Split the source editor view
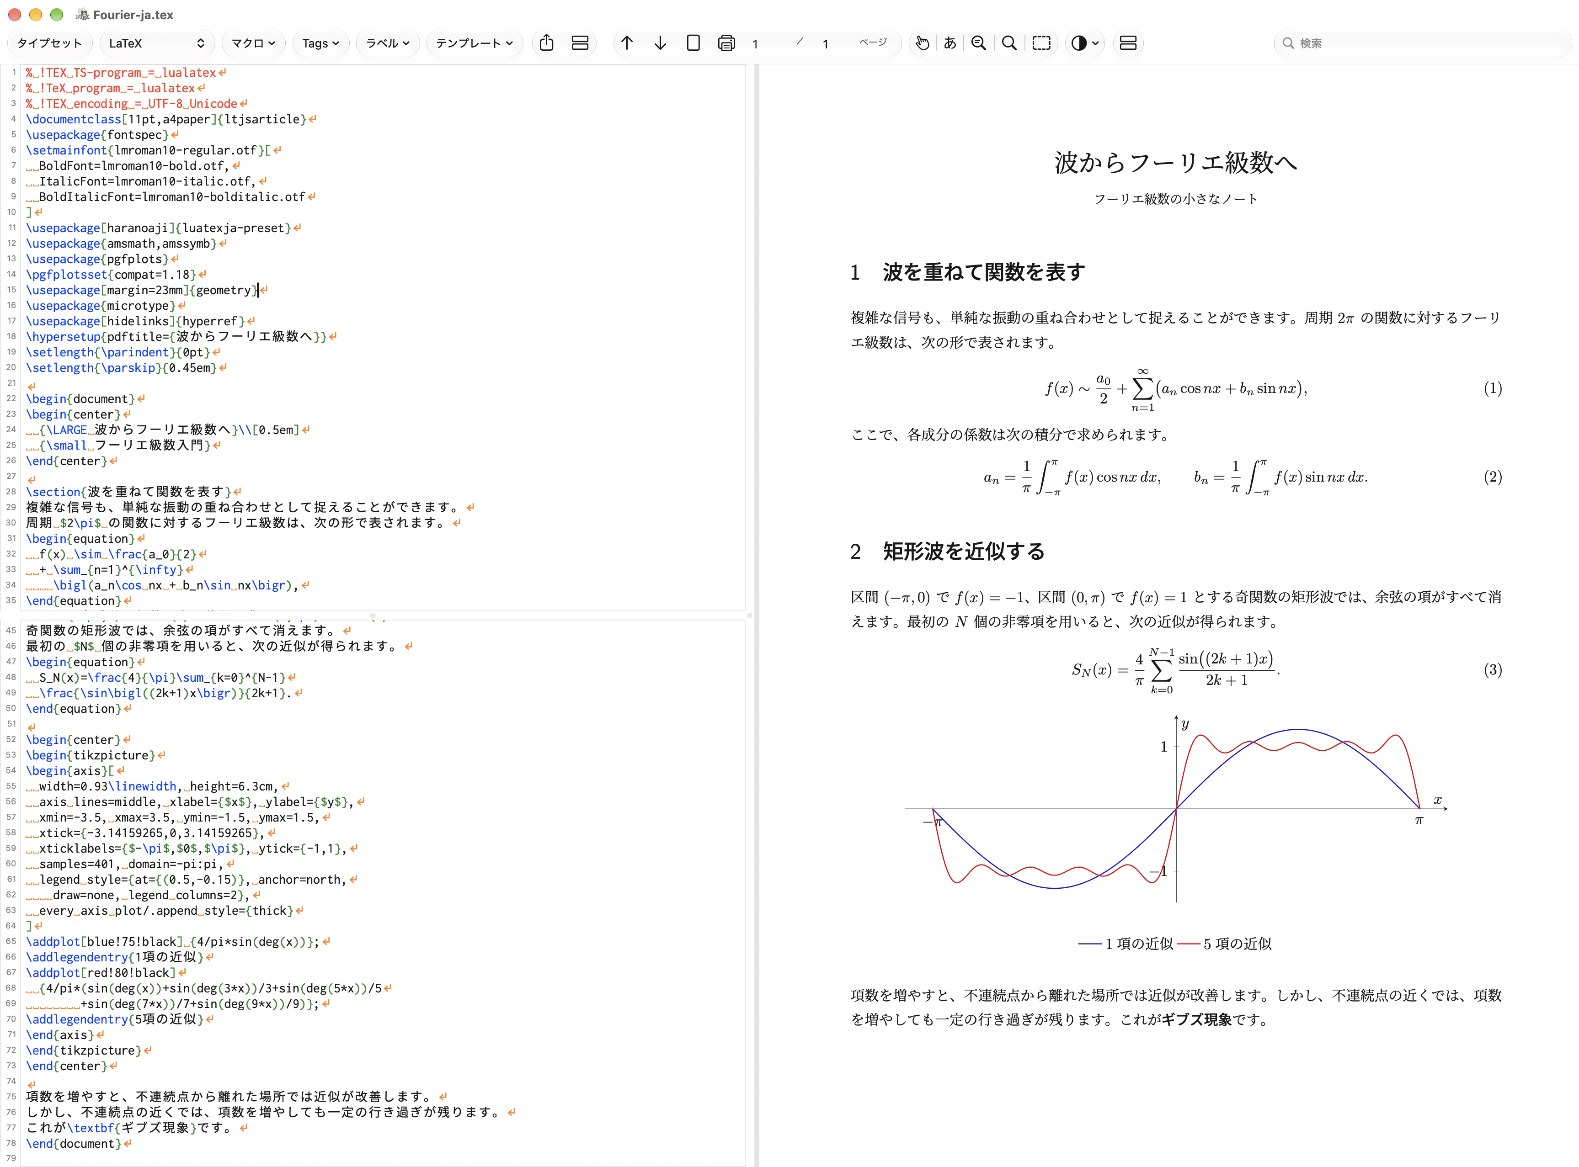This screenshot has width=1579, height=1167. click(580, 43)
